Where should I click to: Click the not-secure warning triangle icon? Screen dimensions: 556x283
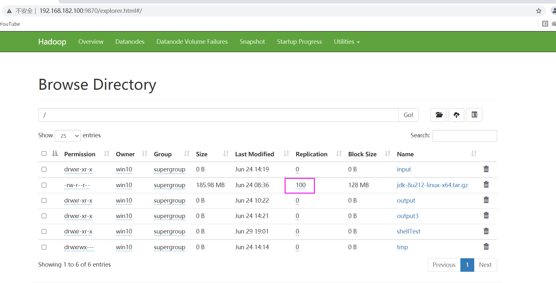pos(9,11)
